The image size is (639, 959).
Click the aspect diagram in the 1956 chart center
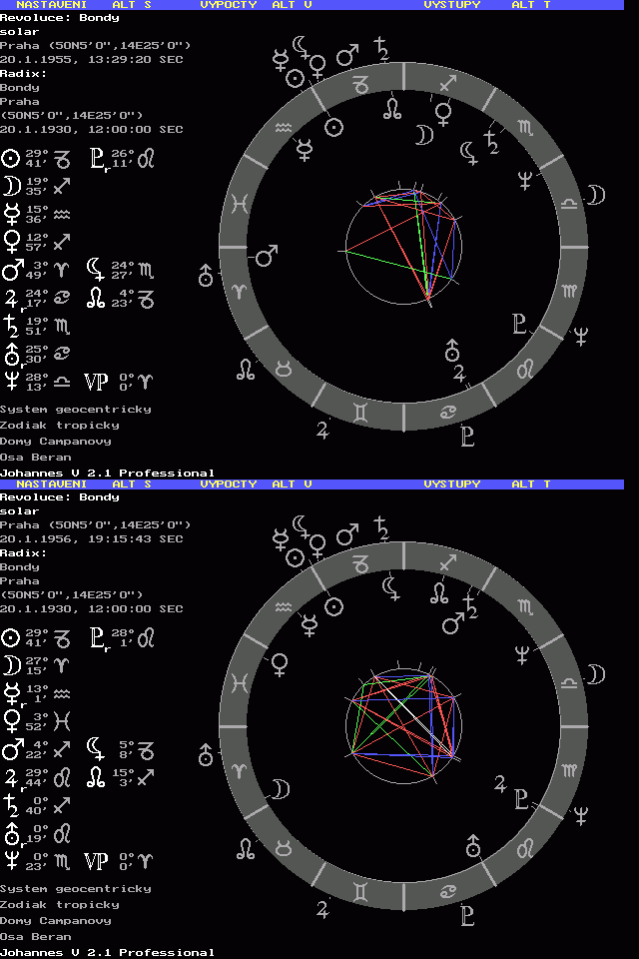pos(404,725)
